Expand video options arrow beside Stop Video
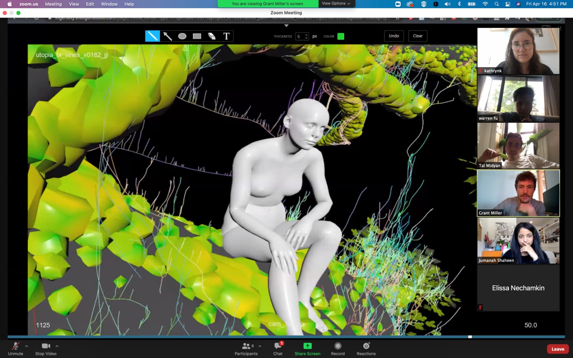 pyautogui.click(x=57, y=346)
